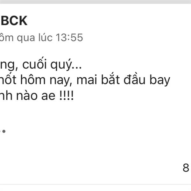Select the word "đầu" in the post

tap(134, 79)
